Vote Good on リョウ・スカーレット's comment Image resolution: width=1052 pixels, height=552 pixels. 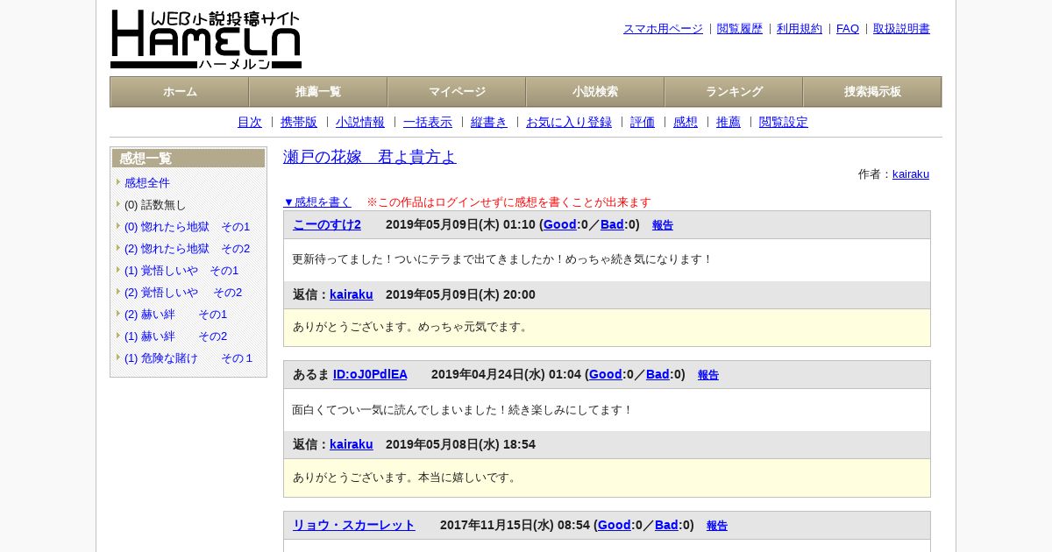615,526
